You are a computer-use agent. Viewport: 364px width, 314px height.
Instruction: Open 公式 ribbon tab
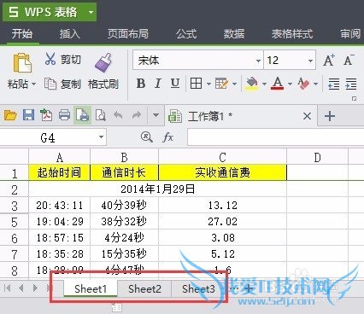[186, 34]
